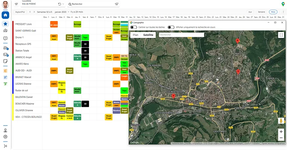The width and height of the screenshot is (287, 150).
Task: Click the Aujourd'hui button
Action: tap(20, 12)
